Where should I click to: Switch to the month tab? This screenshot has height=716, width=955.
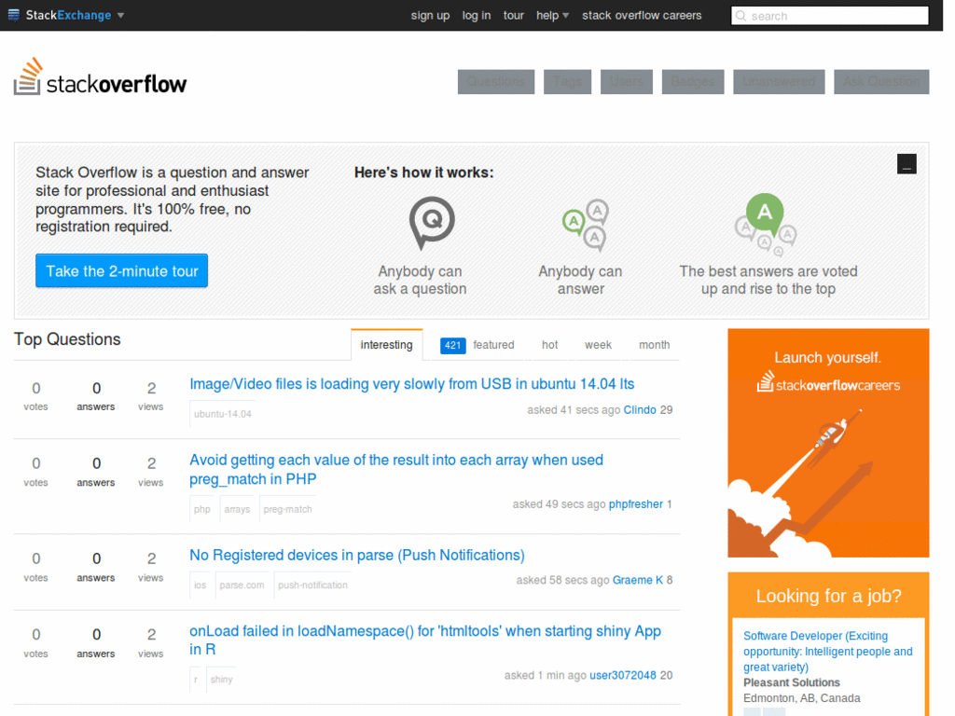654,345
